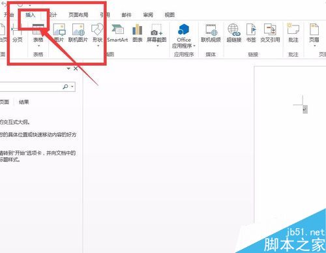Add a 超链接 hyperlink

(234, 33)
